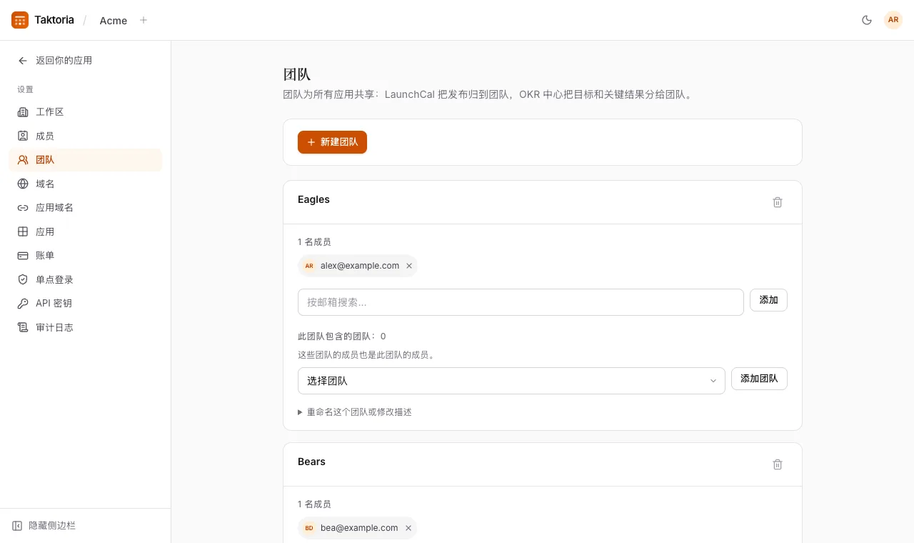Image resolution: width=914 pixels, height=543 pixels.
Task: Click the AR avatar on alex@example.com chip
Action: [x=309, y=266]
